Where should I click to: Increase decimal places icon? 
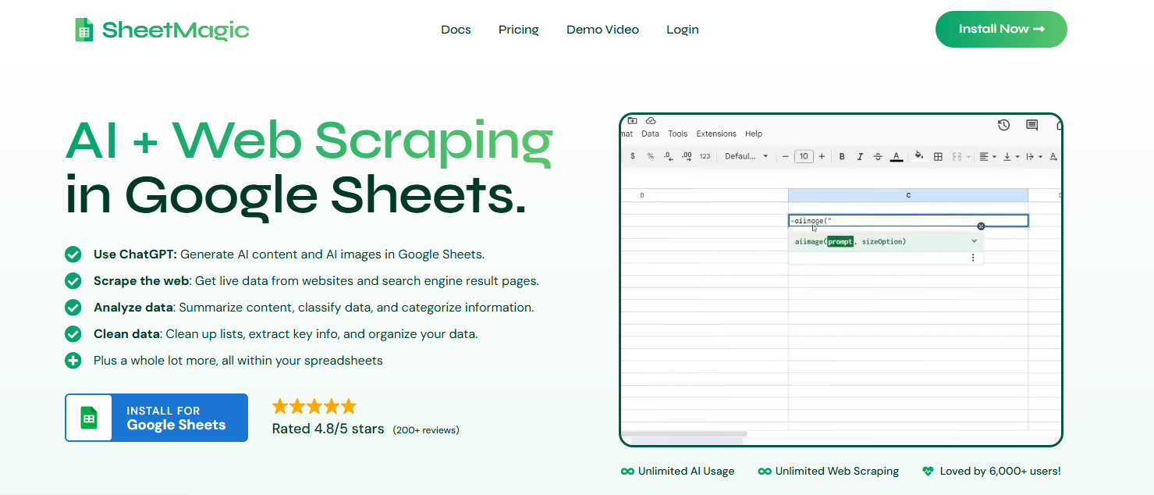[x=687, y=156]
